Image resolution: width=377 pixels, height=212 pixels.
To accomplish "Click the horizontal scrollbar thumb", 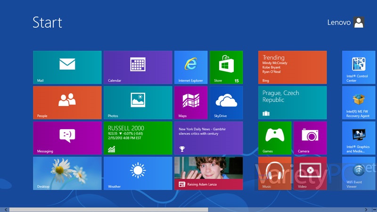I will pyautogui.click(x=109, y=210).
